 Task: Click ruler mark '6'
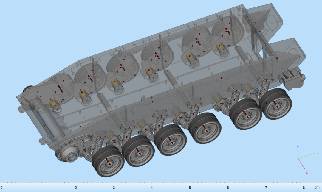point(228,188)
